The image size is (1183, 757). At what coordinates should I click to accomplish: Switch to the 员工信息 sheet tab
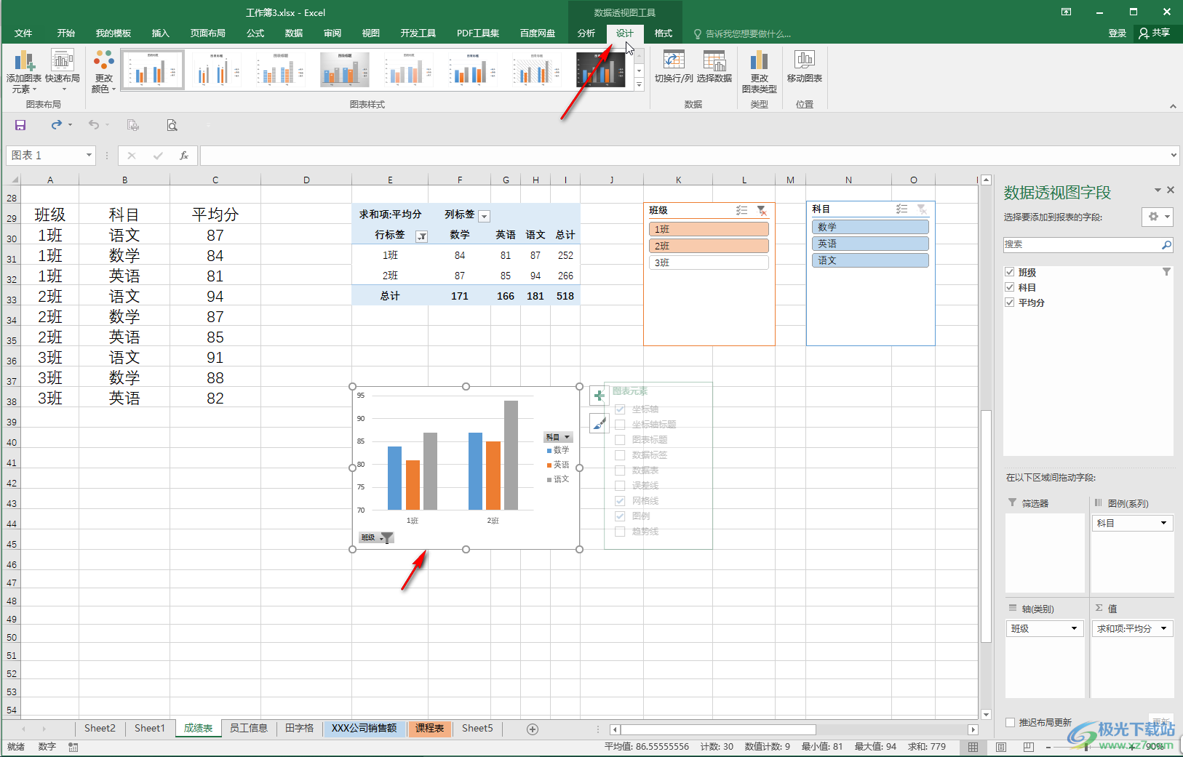point(248,729)
